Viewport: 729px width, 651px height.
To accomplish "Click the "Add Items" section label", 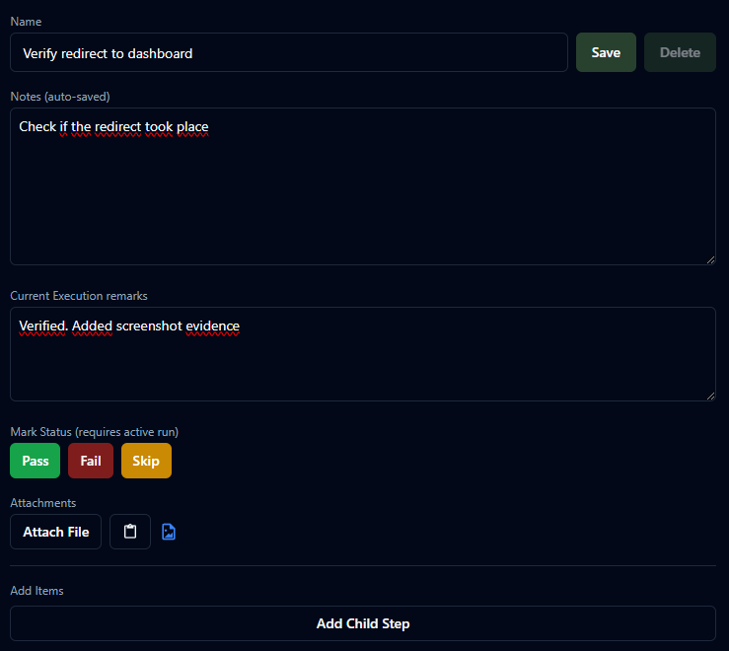I will click(36, 591).
